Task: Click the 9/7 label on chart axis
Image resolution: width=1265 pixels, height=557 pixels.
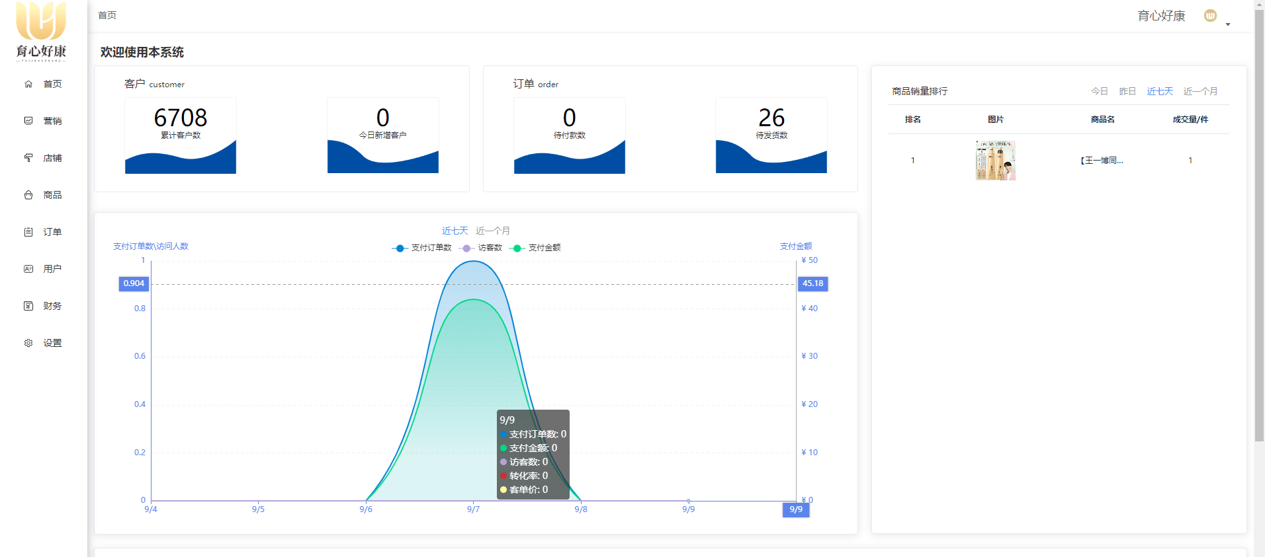Action: pos(473,509)
